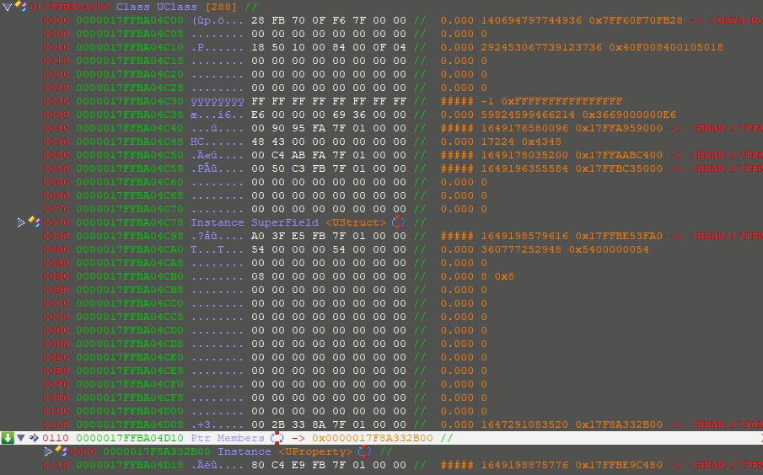Click the class icon beside 017FFBA04C00
763x475 pixels.
pos(20,7)
